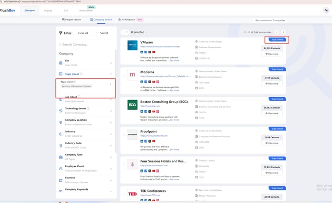Open Boston Consulting Group's YouTube icon

coord(154,111)
